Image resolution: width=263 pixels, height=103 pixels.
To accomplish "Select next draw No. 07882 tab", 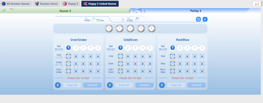I will (x=129, y=19).
